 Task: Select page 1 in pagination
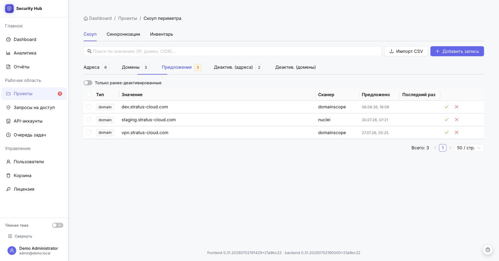pyautogui.click(x=443, y=148)
